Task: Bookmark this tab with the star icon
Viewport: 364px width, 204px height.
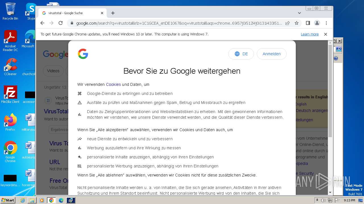Action: click(x=297, y=23)
